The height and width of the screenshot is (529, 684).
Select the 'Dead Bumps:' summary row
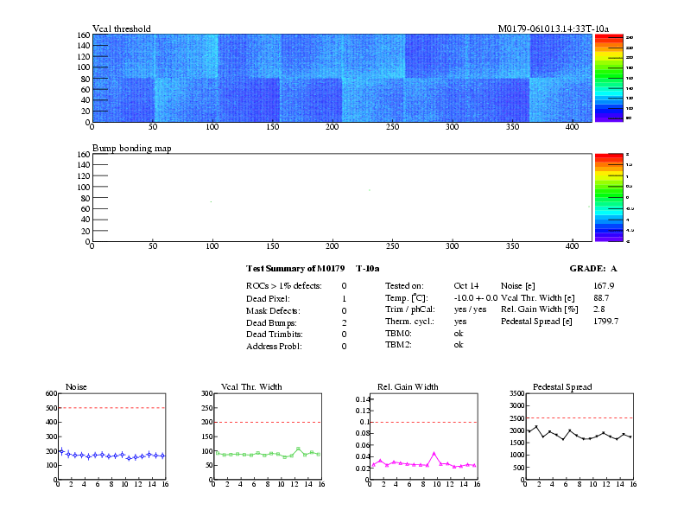pyautogui.click(x=273, y=322)
